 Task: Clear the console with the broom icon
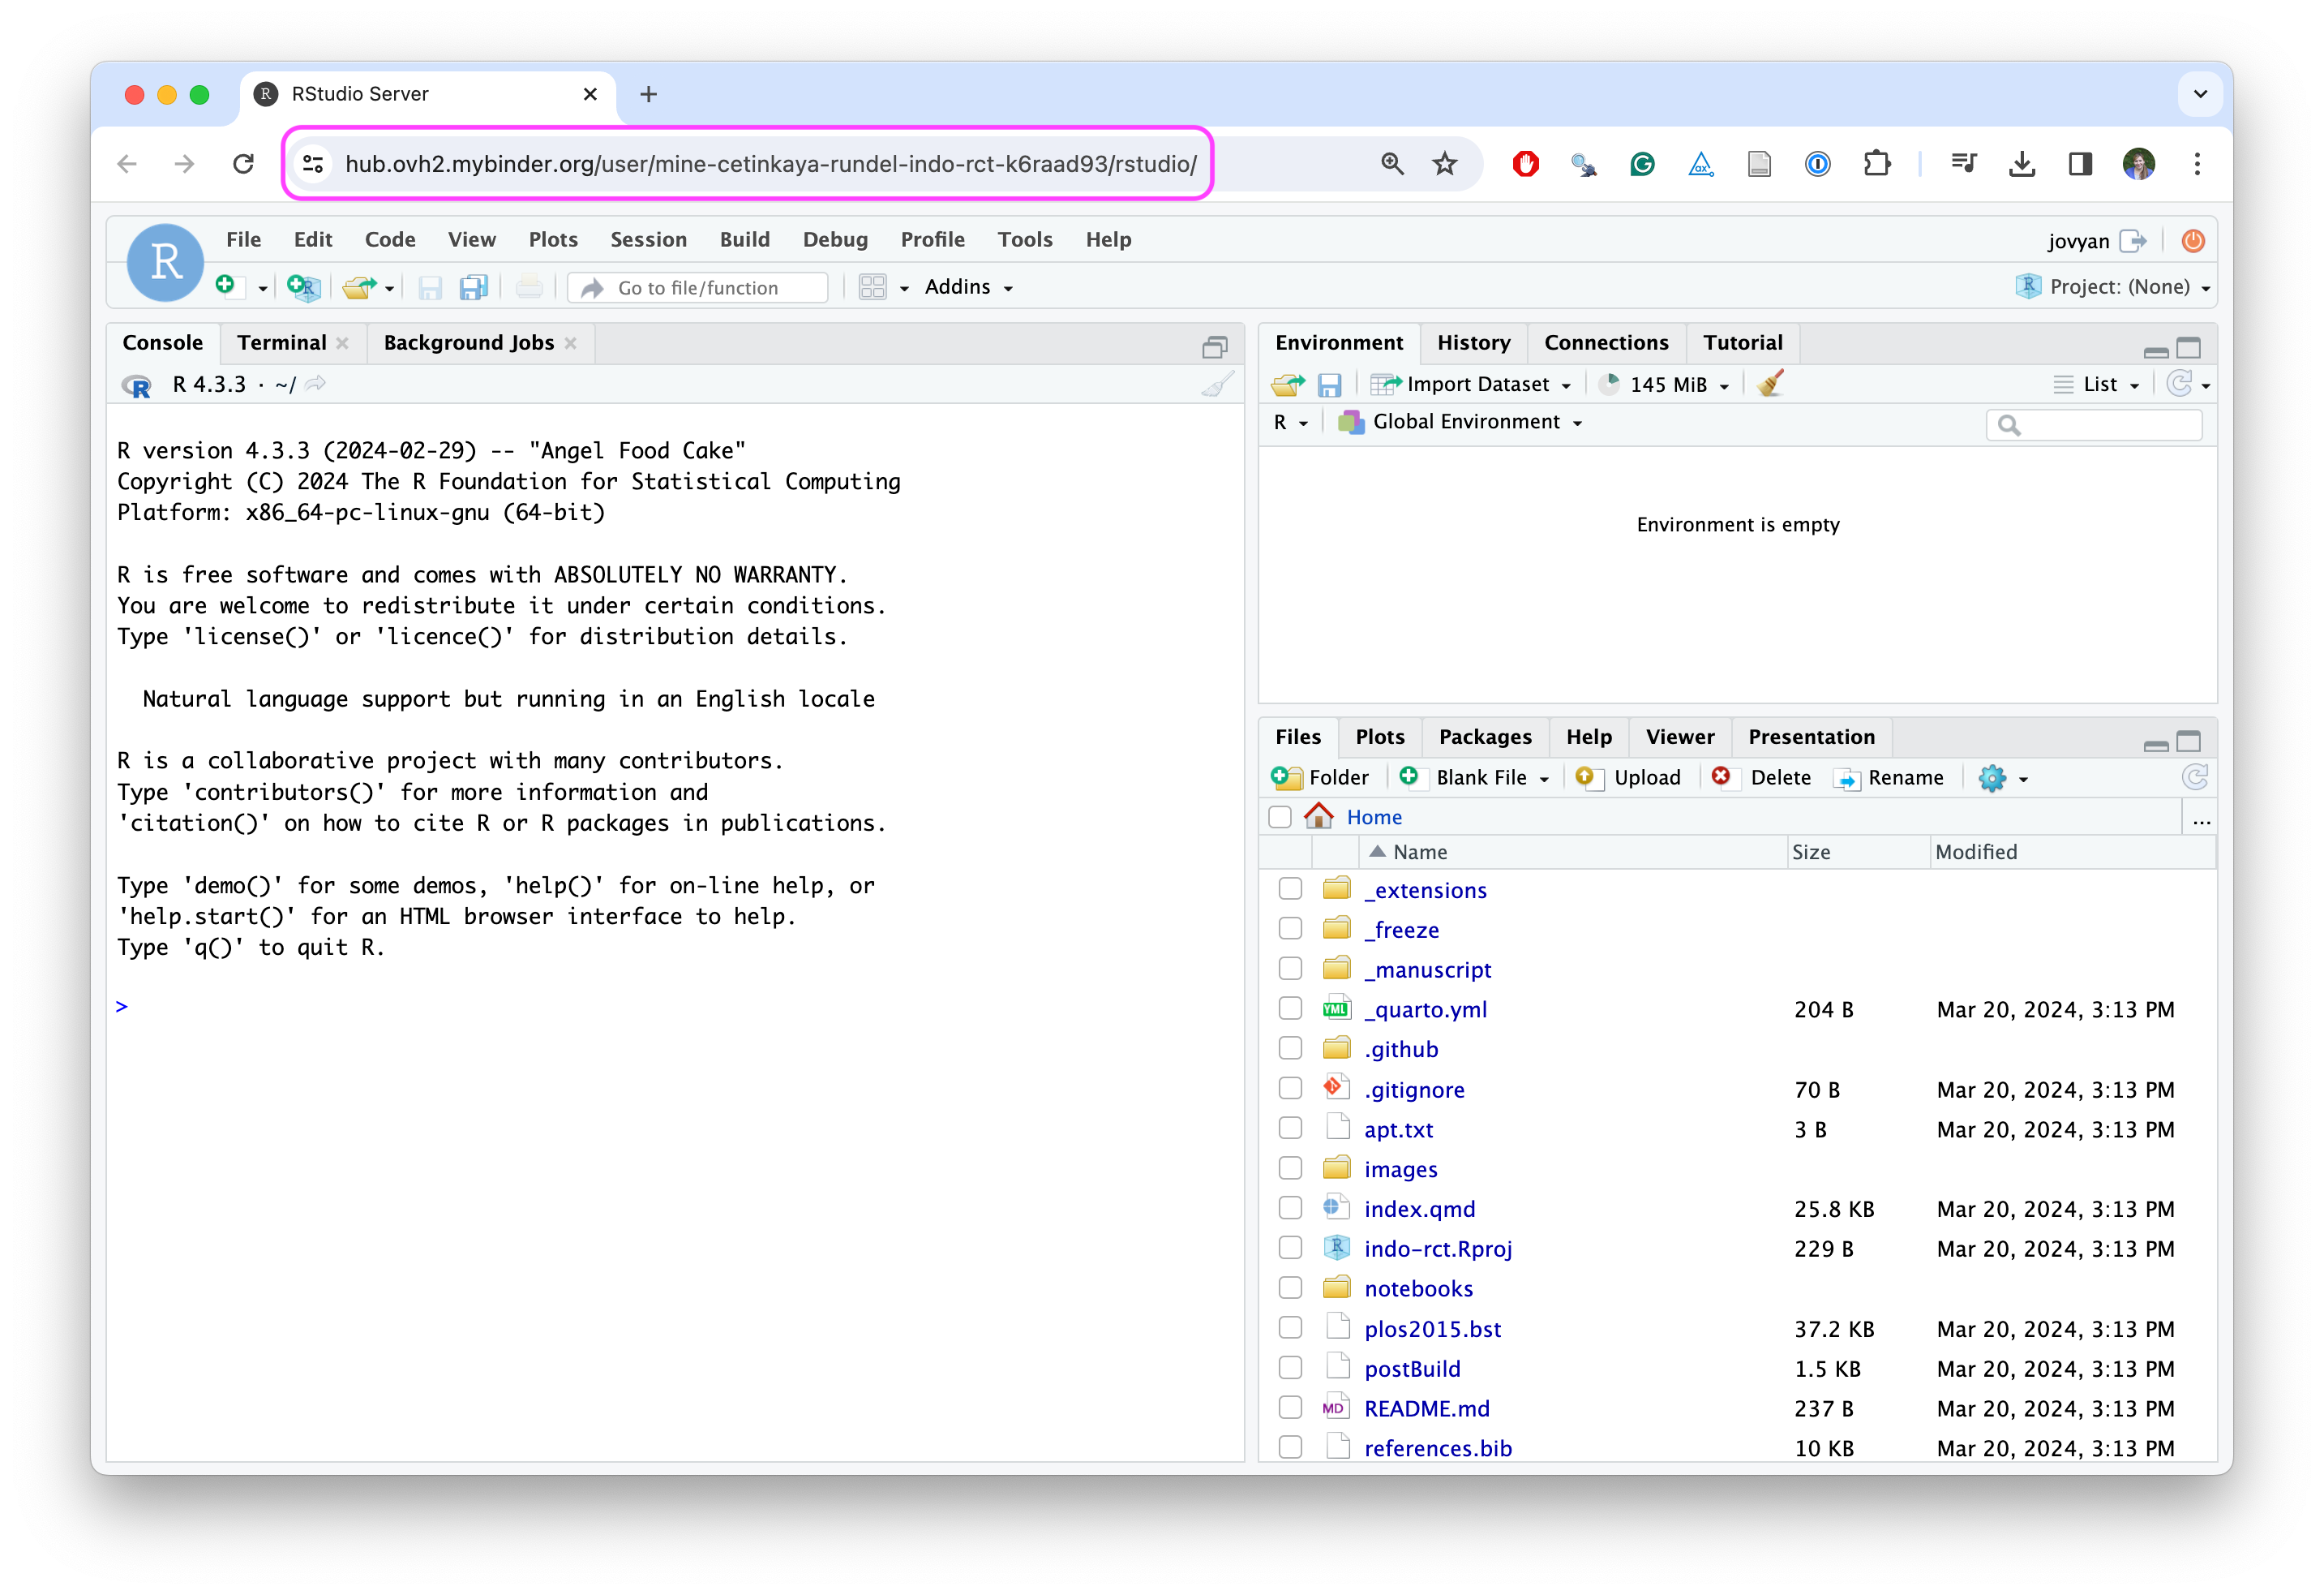point(1218,385)
